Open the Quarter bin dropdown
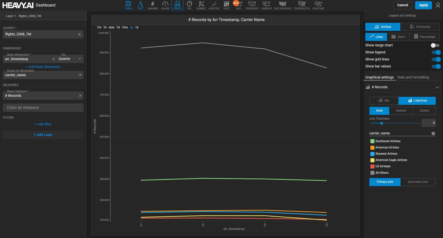 click(70, 59)
